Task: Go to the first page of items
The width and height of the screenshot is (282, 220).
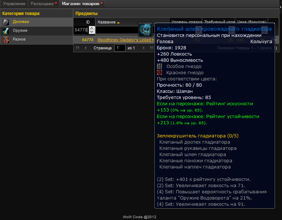Action: pyautogui.click(x=78, y=48)
